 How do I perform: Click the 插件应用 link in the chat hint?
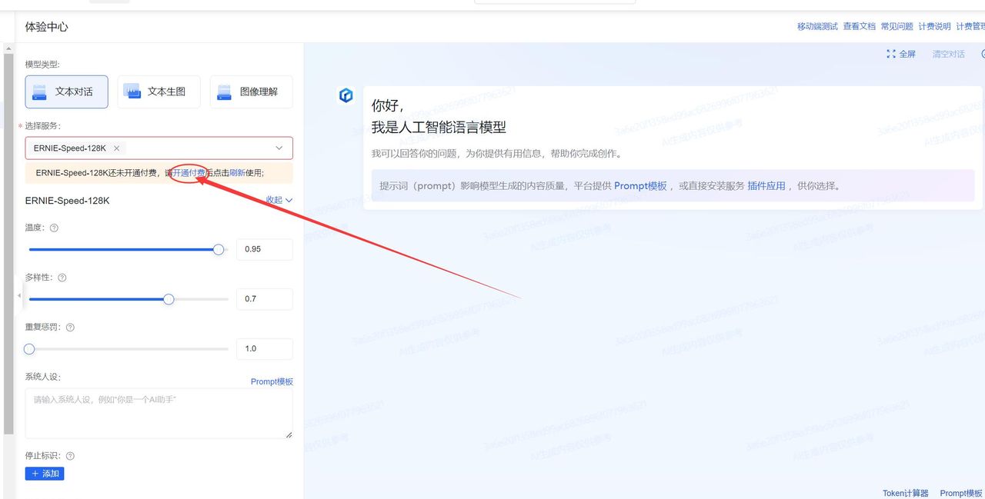click(x=766, y=186)
